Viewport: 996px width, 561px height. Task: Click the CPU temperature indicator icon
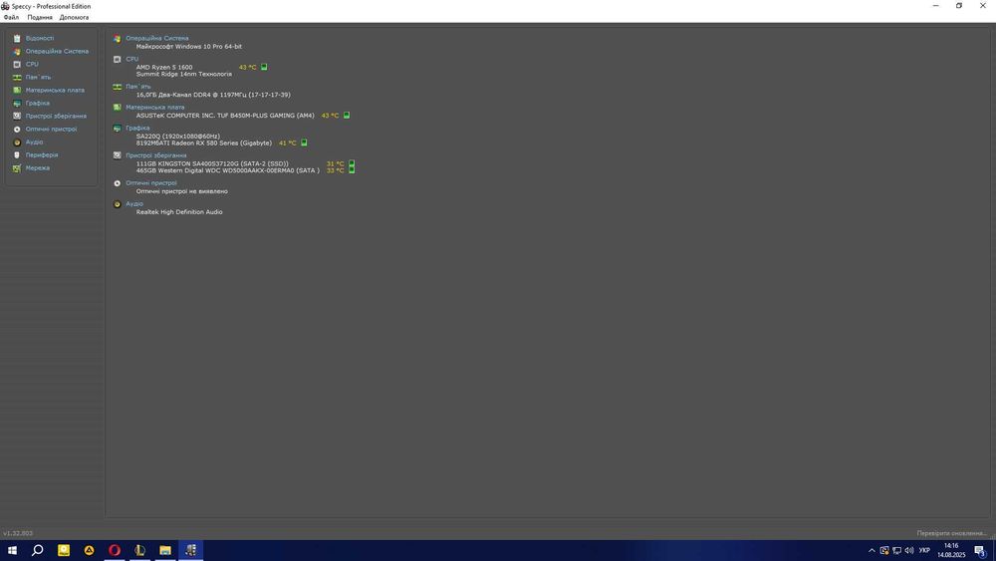coord(264,67)
